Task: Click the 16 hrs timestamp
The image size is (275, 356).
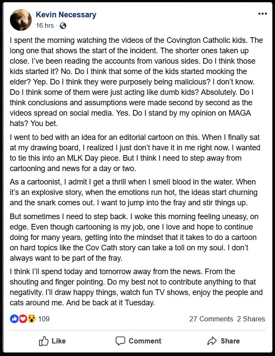Action: pos(45,26)
